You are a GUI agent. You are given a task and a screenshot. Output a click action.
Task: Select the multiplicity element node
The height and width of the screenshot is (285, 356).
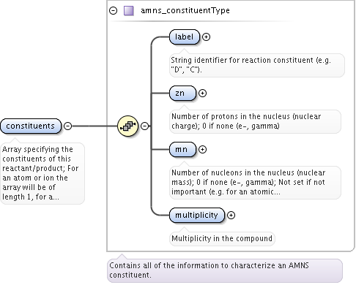tap(197, 215)
